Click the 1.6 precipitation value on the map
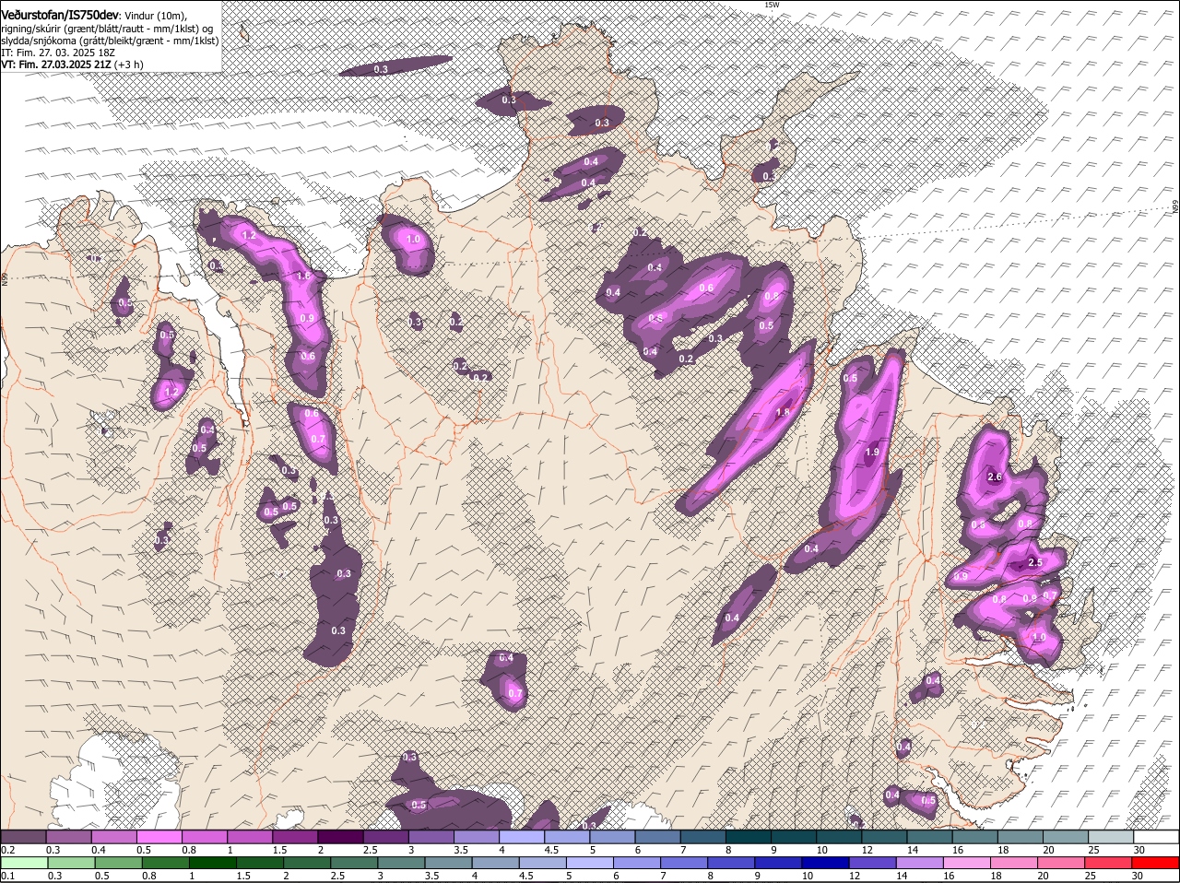 point(304,276)
